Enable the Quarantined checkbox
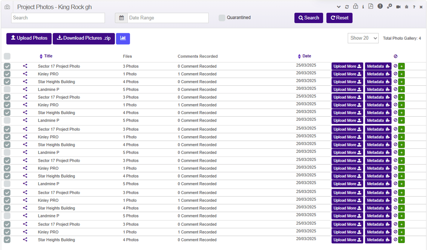Screen dimensions: 427x250 [222, 18]
